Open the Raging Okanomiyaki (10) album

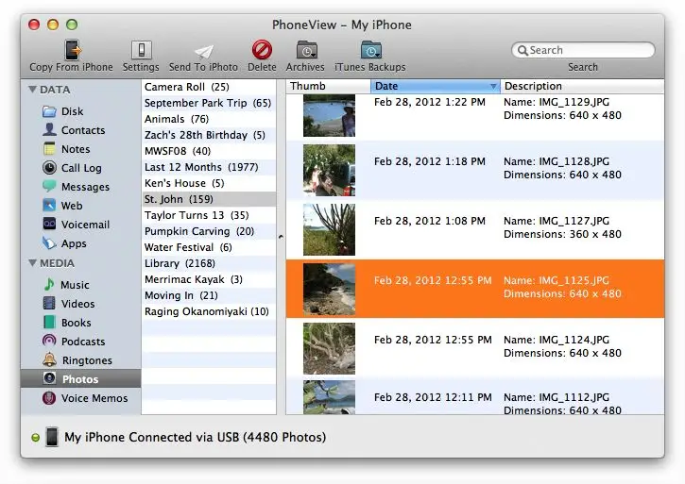pyautogui.click(x=209, y=311)
